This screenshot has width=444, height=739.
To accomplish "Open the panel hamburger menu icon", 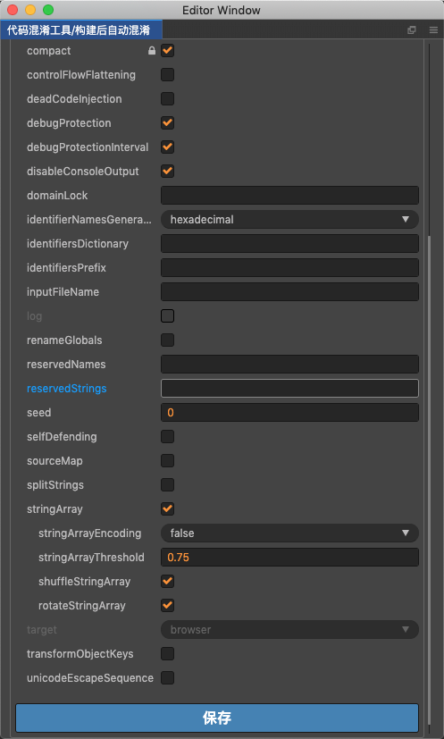I will pos(433,30).
